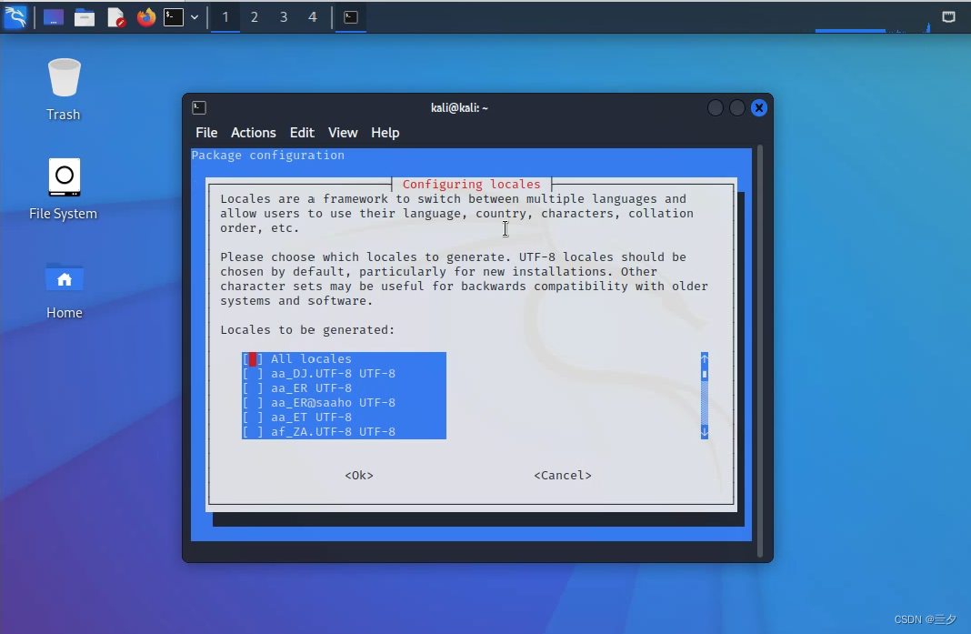Open the File menu in terminal
This screenshot has width=971, height=634.
tap(206, 133)
